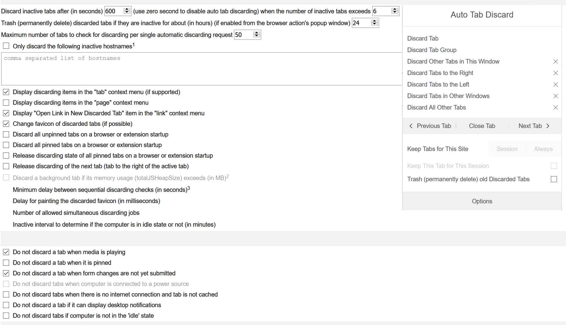Click the stepper on the maximum tabs to check field (50)
The width and height of the screenshot is (566, 325).
coord(256,34)
